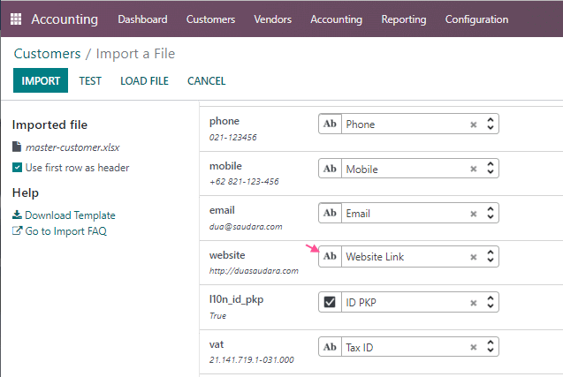Click the checkbox type icon for ID PKP
The image size is (563, 377).
pos(330,302)
